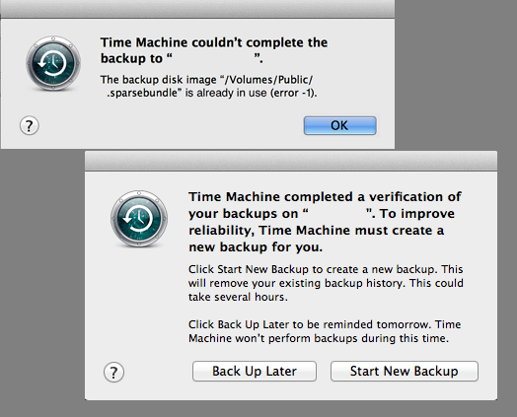Image resolution: width=517 pixels, height=417 pixels.
Task: Click "Click Start New Backup to create" paragraph
Action: point(326,283)
